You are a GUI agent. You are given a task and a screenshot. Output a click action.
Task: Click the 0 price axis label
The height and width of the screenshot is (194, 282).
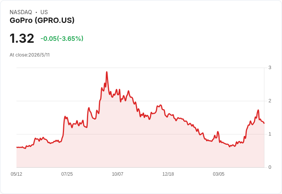coord(270,167)
